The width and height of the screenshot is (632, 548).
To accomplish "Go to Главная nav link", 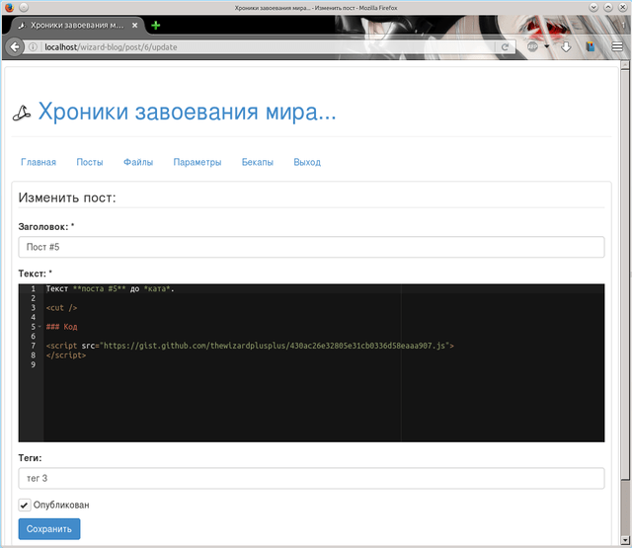I will 39,162.
